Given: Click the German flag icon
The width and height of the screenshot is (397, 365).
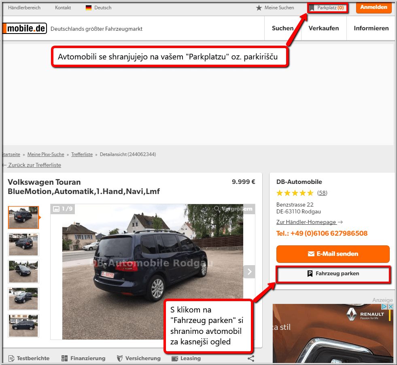Looking at the screenshot, I should tap(89, 8).
